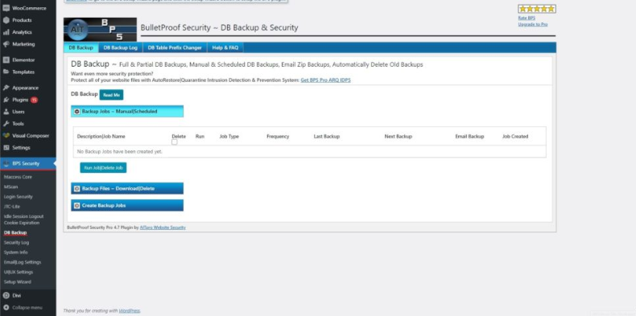636x316 pixels.
Task: Open the WordPress footer link
Action: pyautogui.click(x=130, y=310)
